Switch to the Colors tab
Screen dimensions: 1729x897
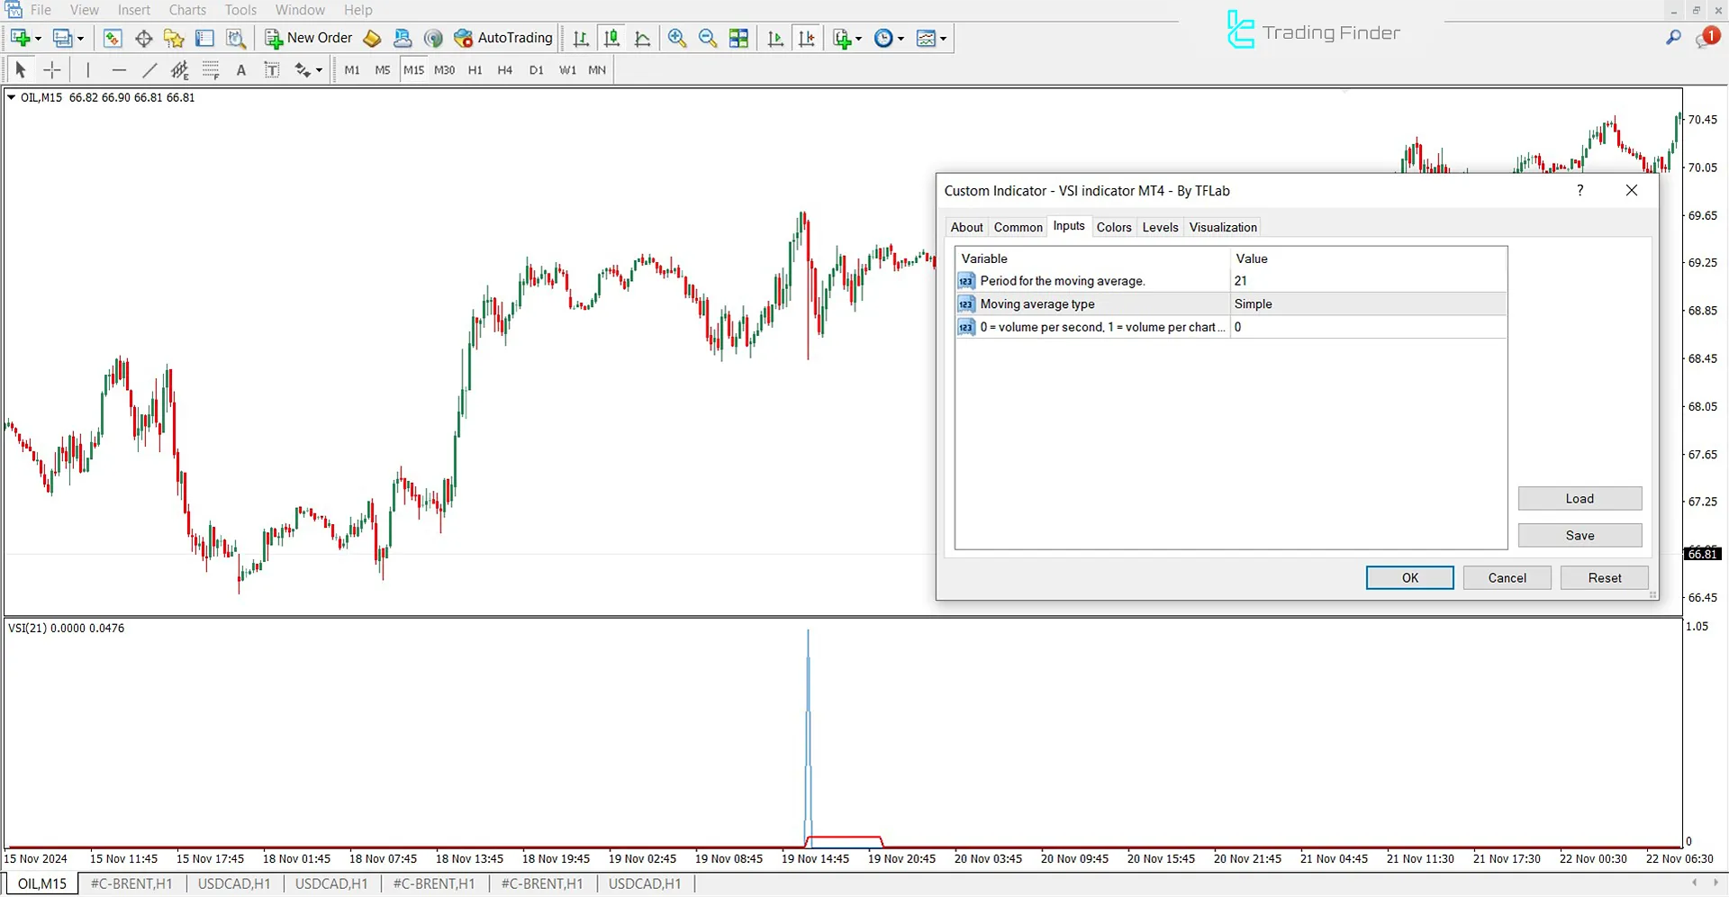pos(1114,227)
